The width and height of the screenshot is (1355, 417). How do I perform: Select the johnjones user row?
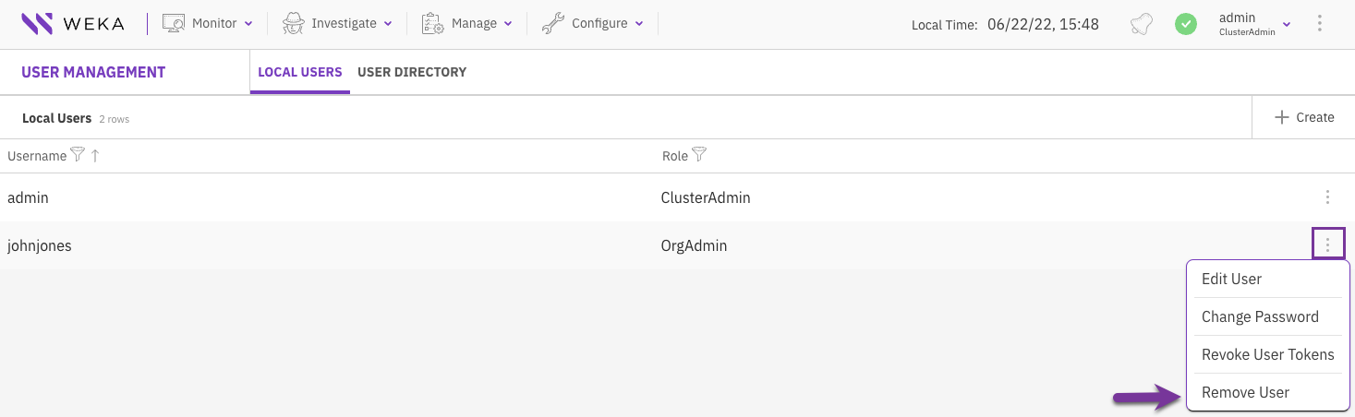[x=369, y=245]
